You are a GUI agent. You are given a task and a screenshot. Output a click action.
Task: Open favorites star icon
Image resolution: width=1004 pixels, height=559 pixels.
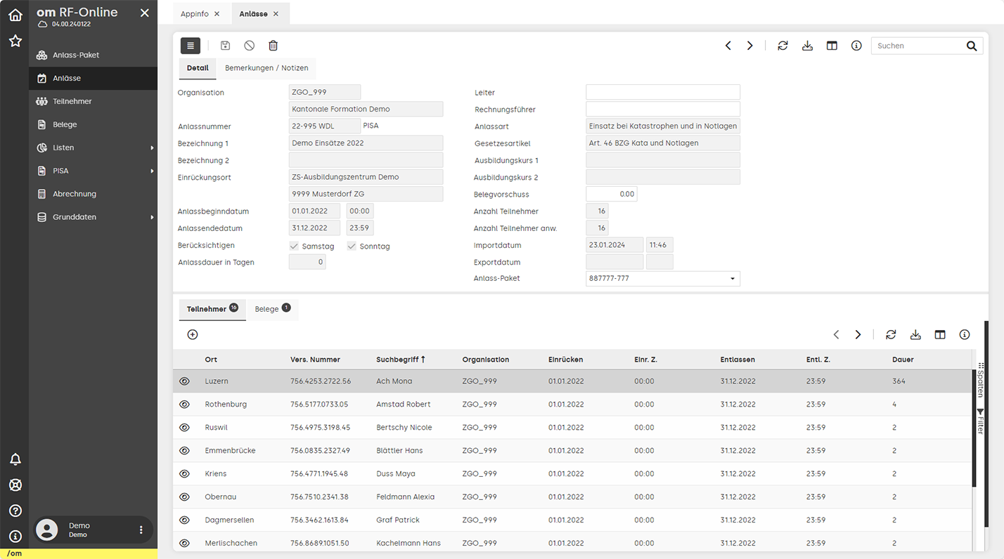click(15, 41)
